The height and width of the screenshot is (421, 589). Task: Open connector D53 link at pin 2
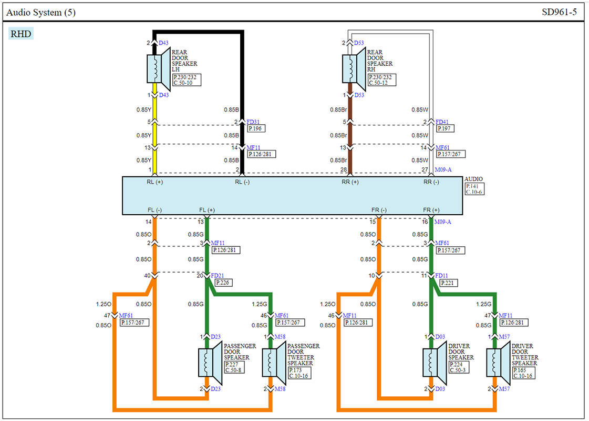pos(359,43)
